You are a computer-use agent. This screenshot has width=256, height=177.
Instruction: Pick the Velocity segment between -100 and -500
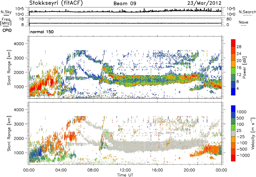(233, 146)
